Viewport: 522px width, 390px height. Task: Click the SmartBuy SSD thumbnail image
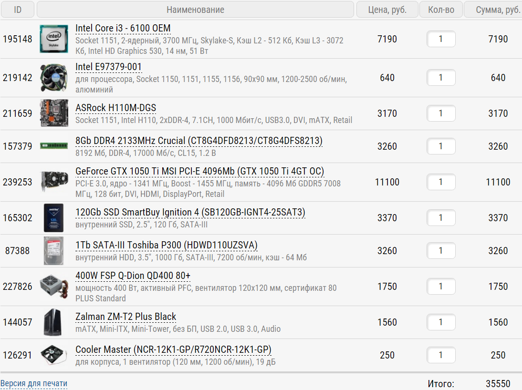[53, 217]
